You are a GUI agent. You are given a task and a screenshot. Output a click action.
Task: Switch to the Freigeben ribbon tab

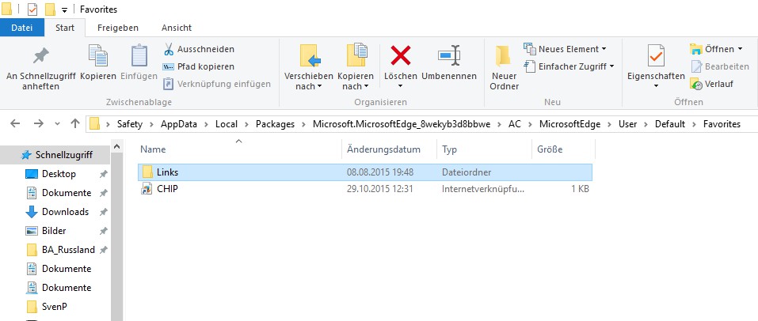click(117, 28)
